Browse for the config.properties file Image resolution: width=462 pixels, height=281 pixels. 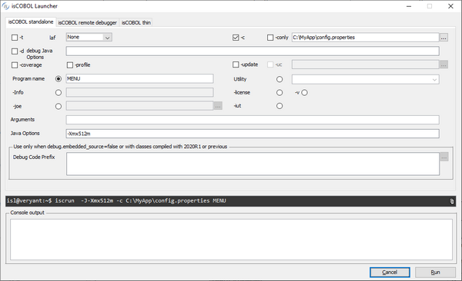444,38
